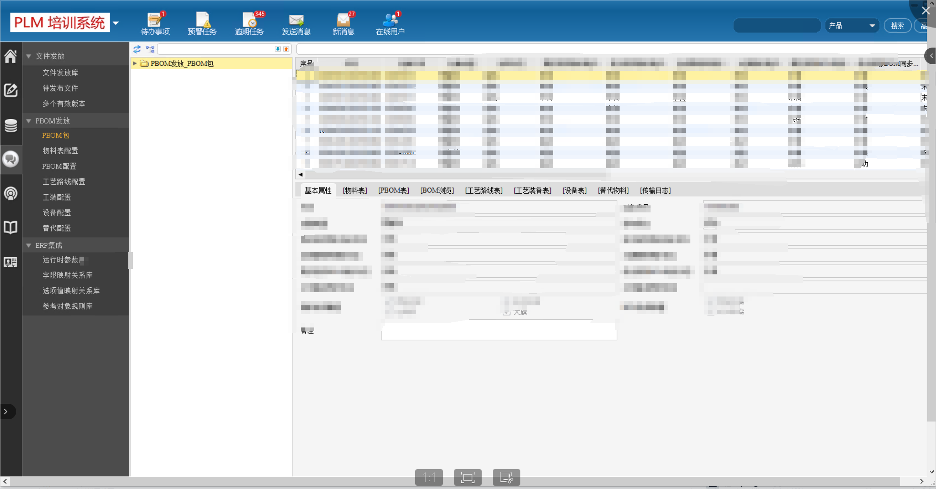This screenshot has height=489, width=936.
Task: Click the home icon in left sidebar
Action: (x=10, y=56)
